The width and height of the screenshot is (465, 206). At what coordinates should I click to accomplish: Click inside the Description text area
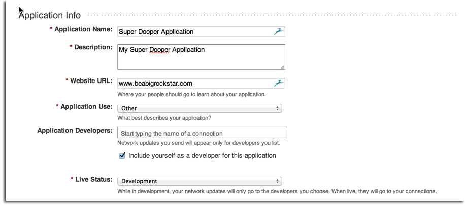tap(201, 60)
